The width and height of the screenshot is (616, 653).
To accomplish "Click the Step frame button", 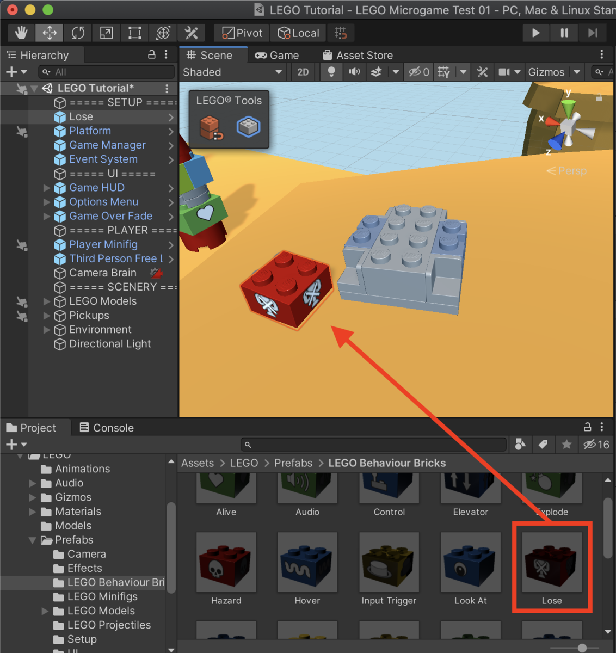I will click(593, 33).
